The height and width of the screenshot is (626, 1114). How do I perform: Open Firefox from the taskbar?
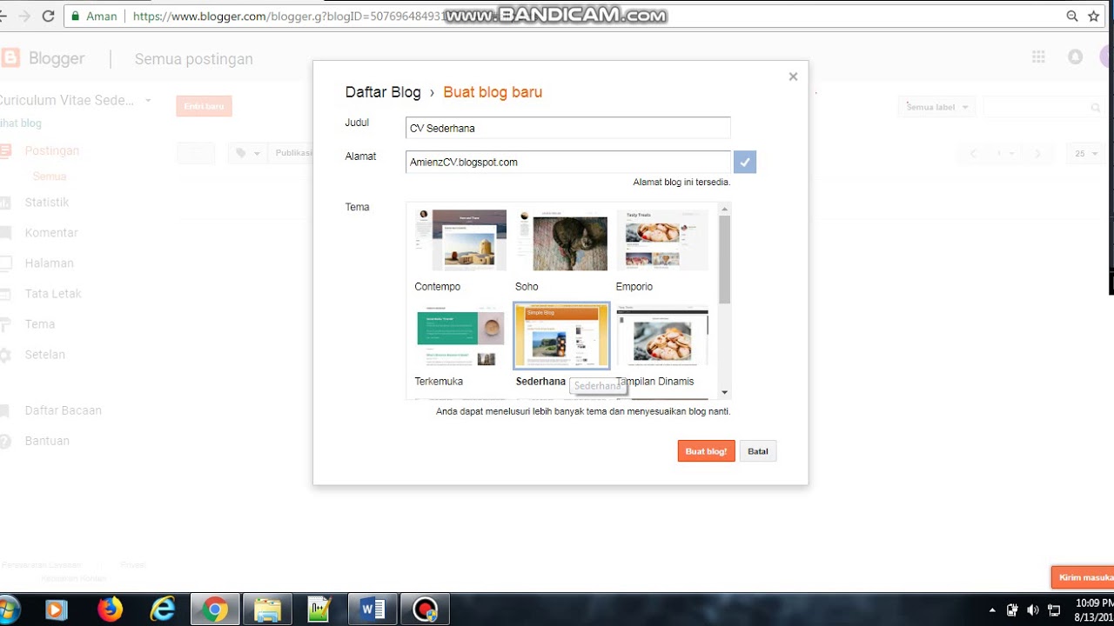(110, 609)
